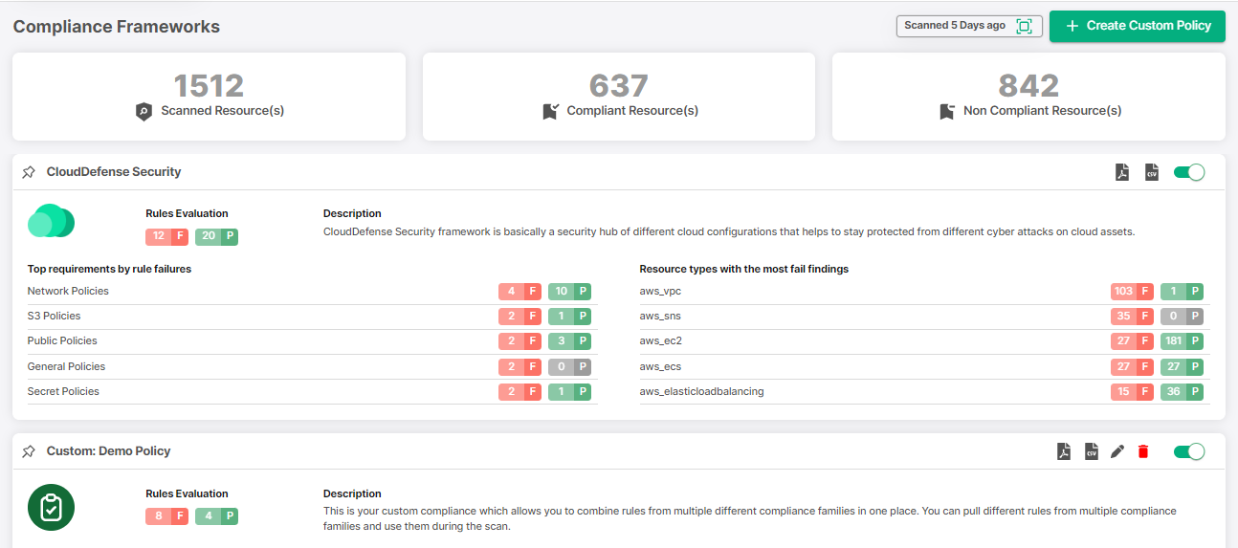The image size is (1238, 548).
Task: Select the aws_ec2 resource type
Action: click(923, 341)
